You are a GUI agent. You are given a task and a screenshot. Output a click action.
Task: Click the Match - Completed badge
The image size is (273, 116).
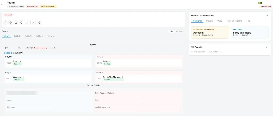coord(48,6)
